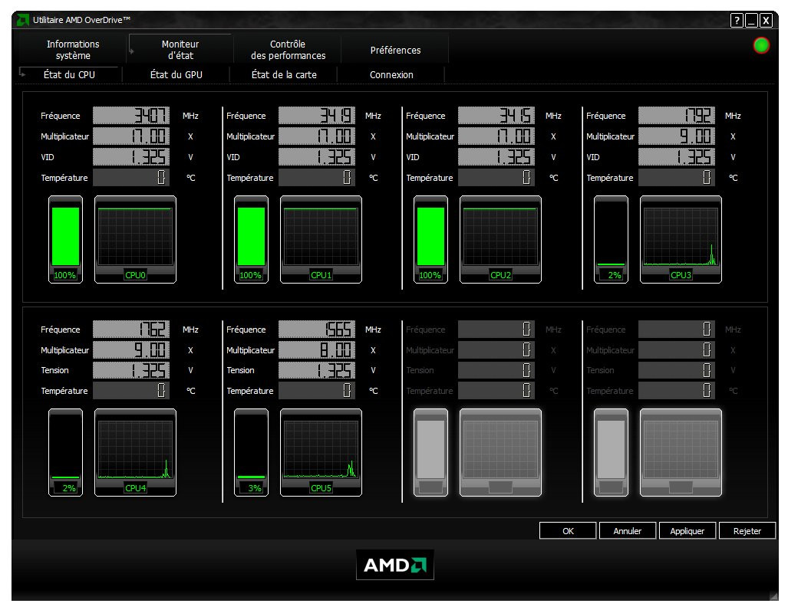Image resolution: width=788 pixels, height=610 pixels.
Task: Click the CPU5 multiplier field 8.00
Action: (x=317, y=350)
